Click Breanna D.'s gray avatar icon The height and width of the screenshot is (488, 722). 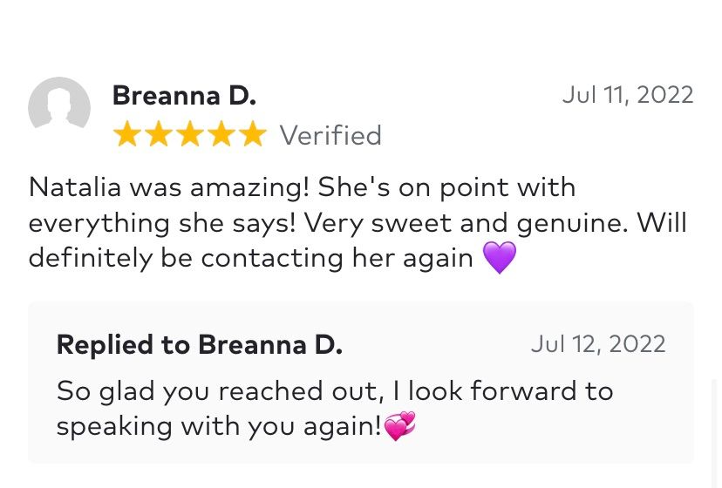59,103
